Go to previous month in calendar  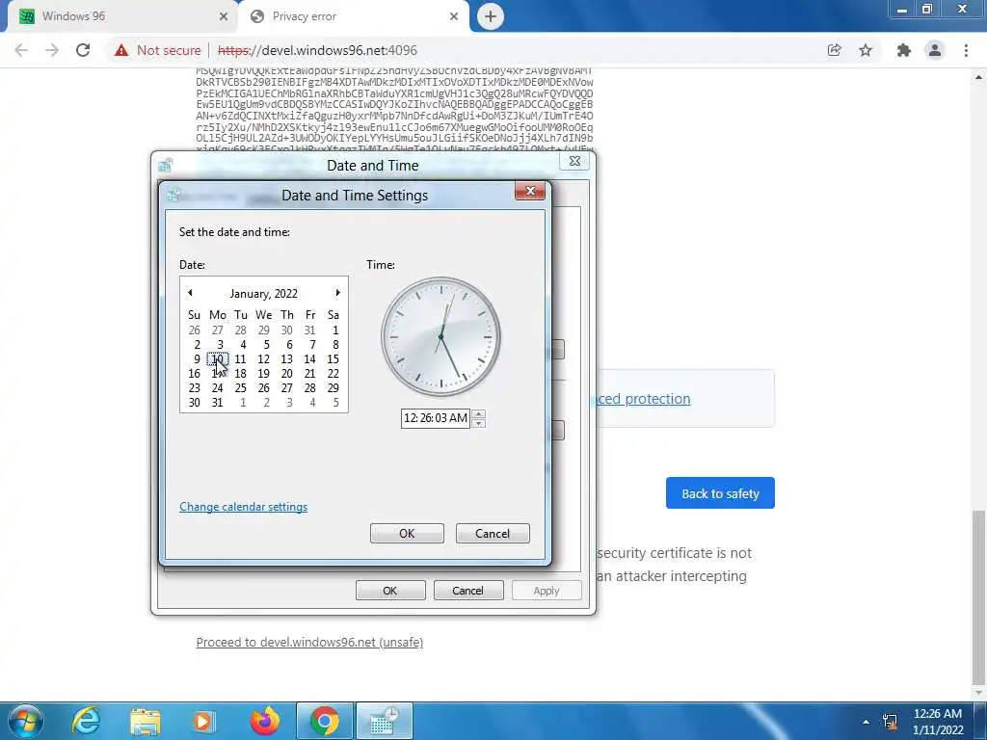pyautogui.click(x=190, y=293)
